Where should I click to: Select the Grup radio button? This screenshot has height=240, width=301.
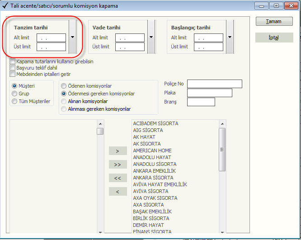coord(14,94)
